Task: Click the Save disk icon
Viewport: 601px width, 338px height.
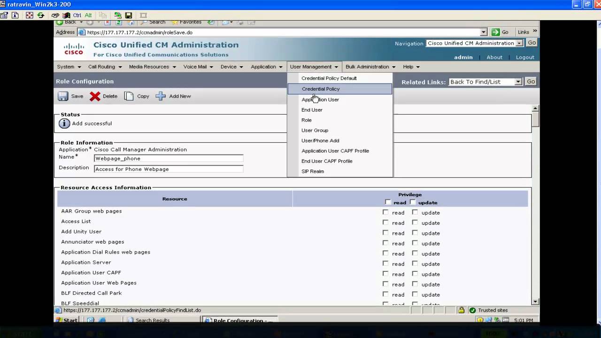Action: 63,96
